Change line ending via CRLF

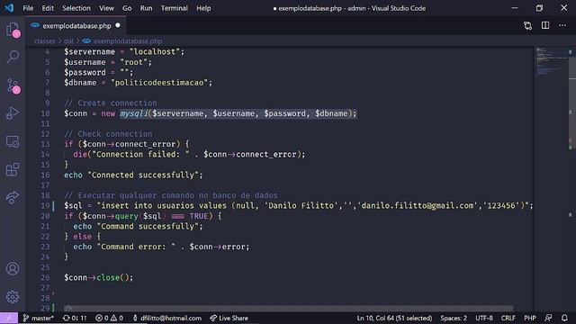[508, 318]
